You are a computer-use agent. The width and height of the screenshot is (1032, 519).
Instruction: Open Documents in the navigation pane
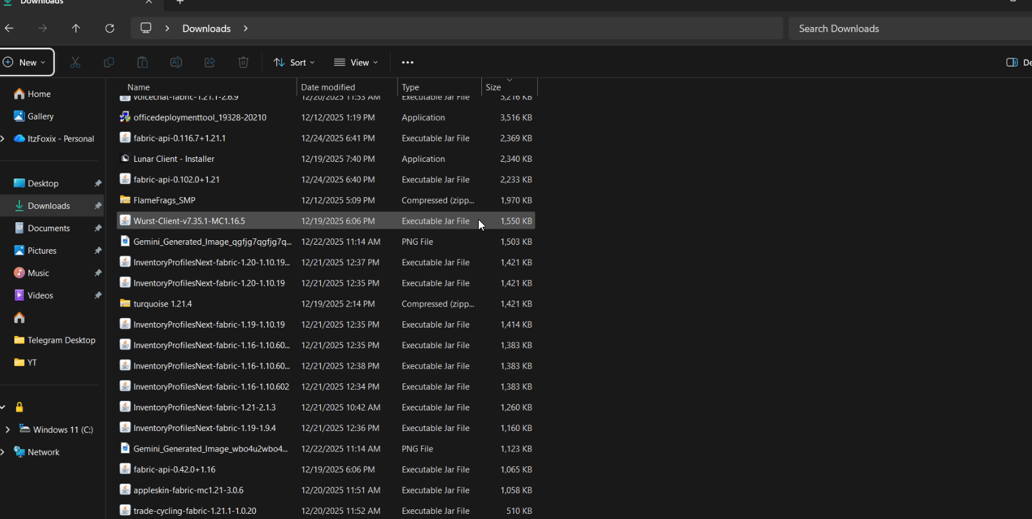click(49, 228)
